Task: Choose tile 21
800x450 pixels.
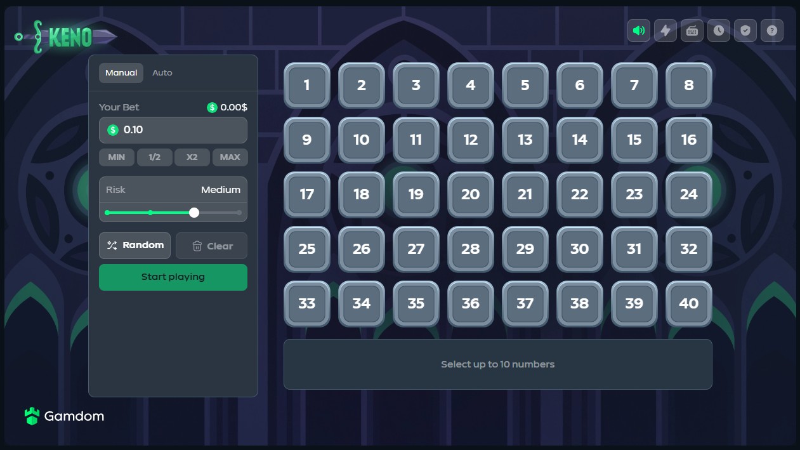Action: coord(525,195)
